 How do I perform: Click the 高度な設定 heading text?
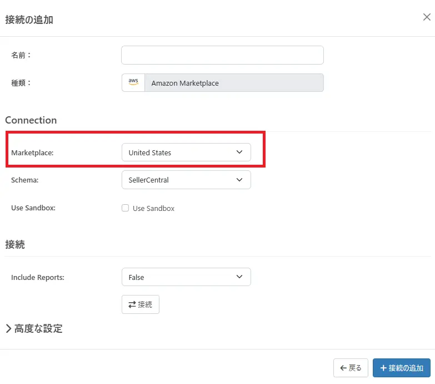(x=38, y=328)
